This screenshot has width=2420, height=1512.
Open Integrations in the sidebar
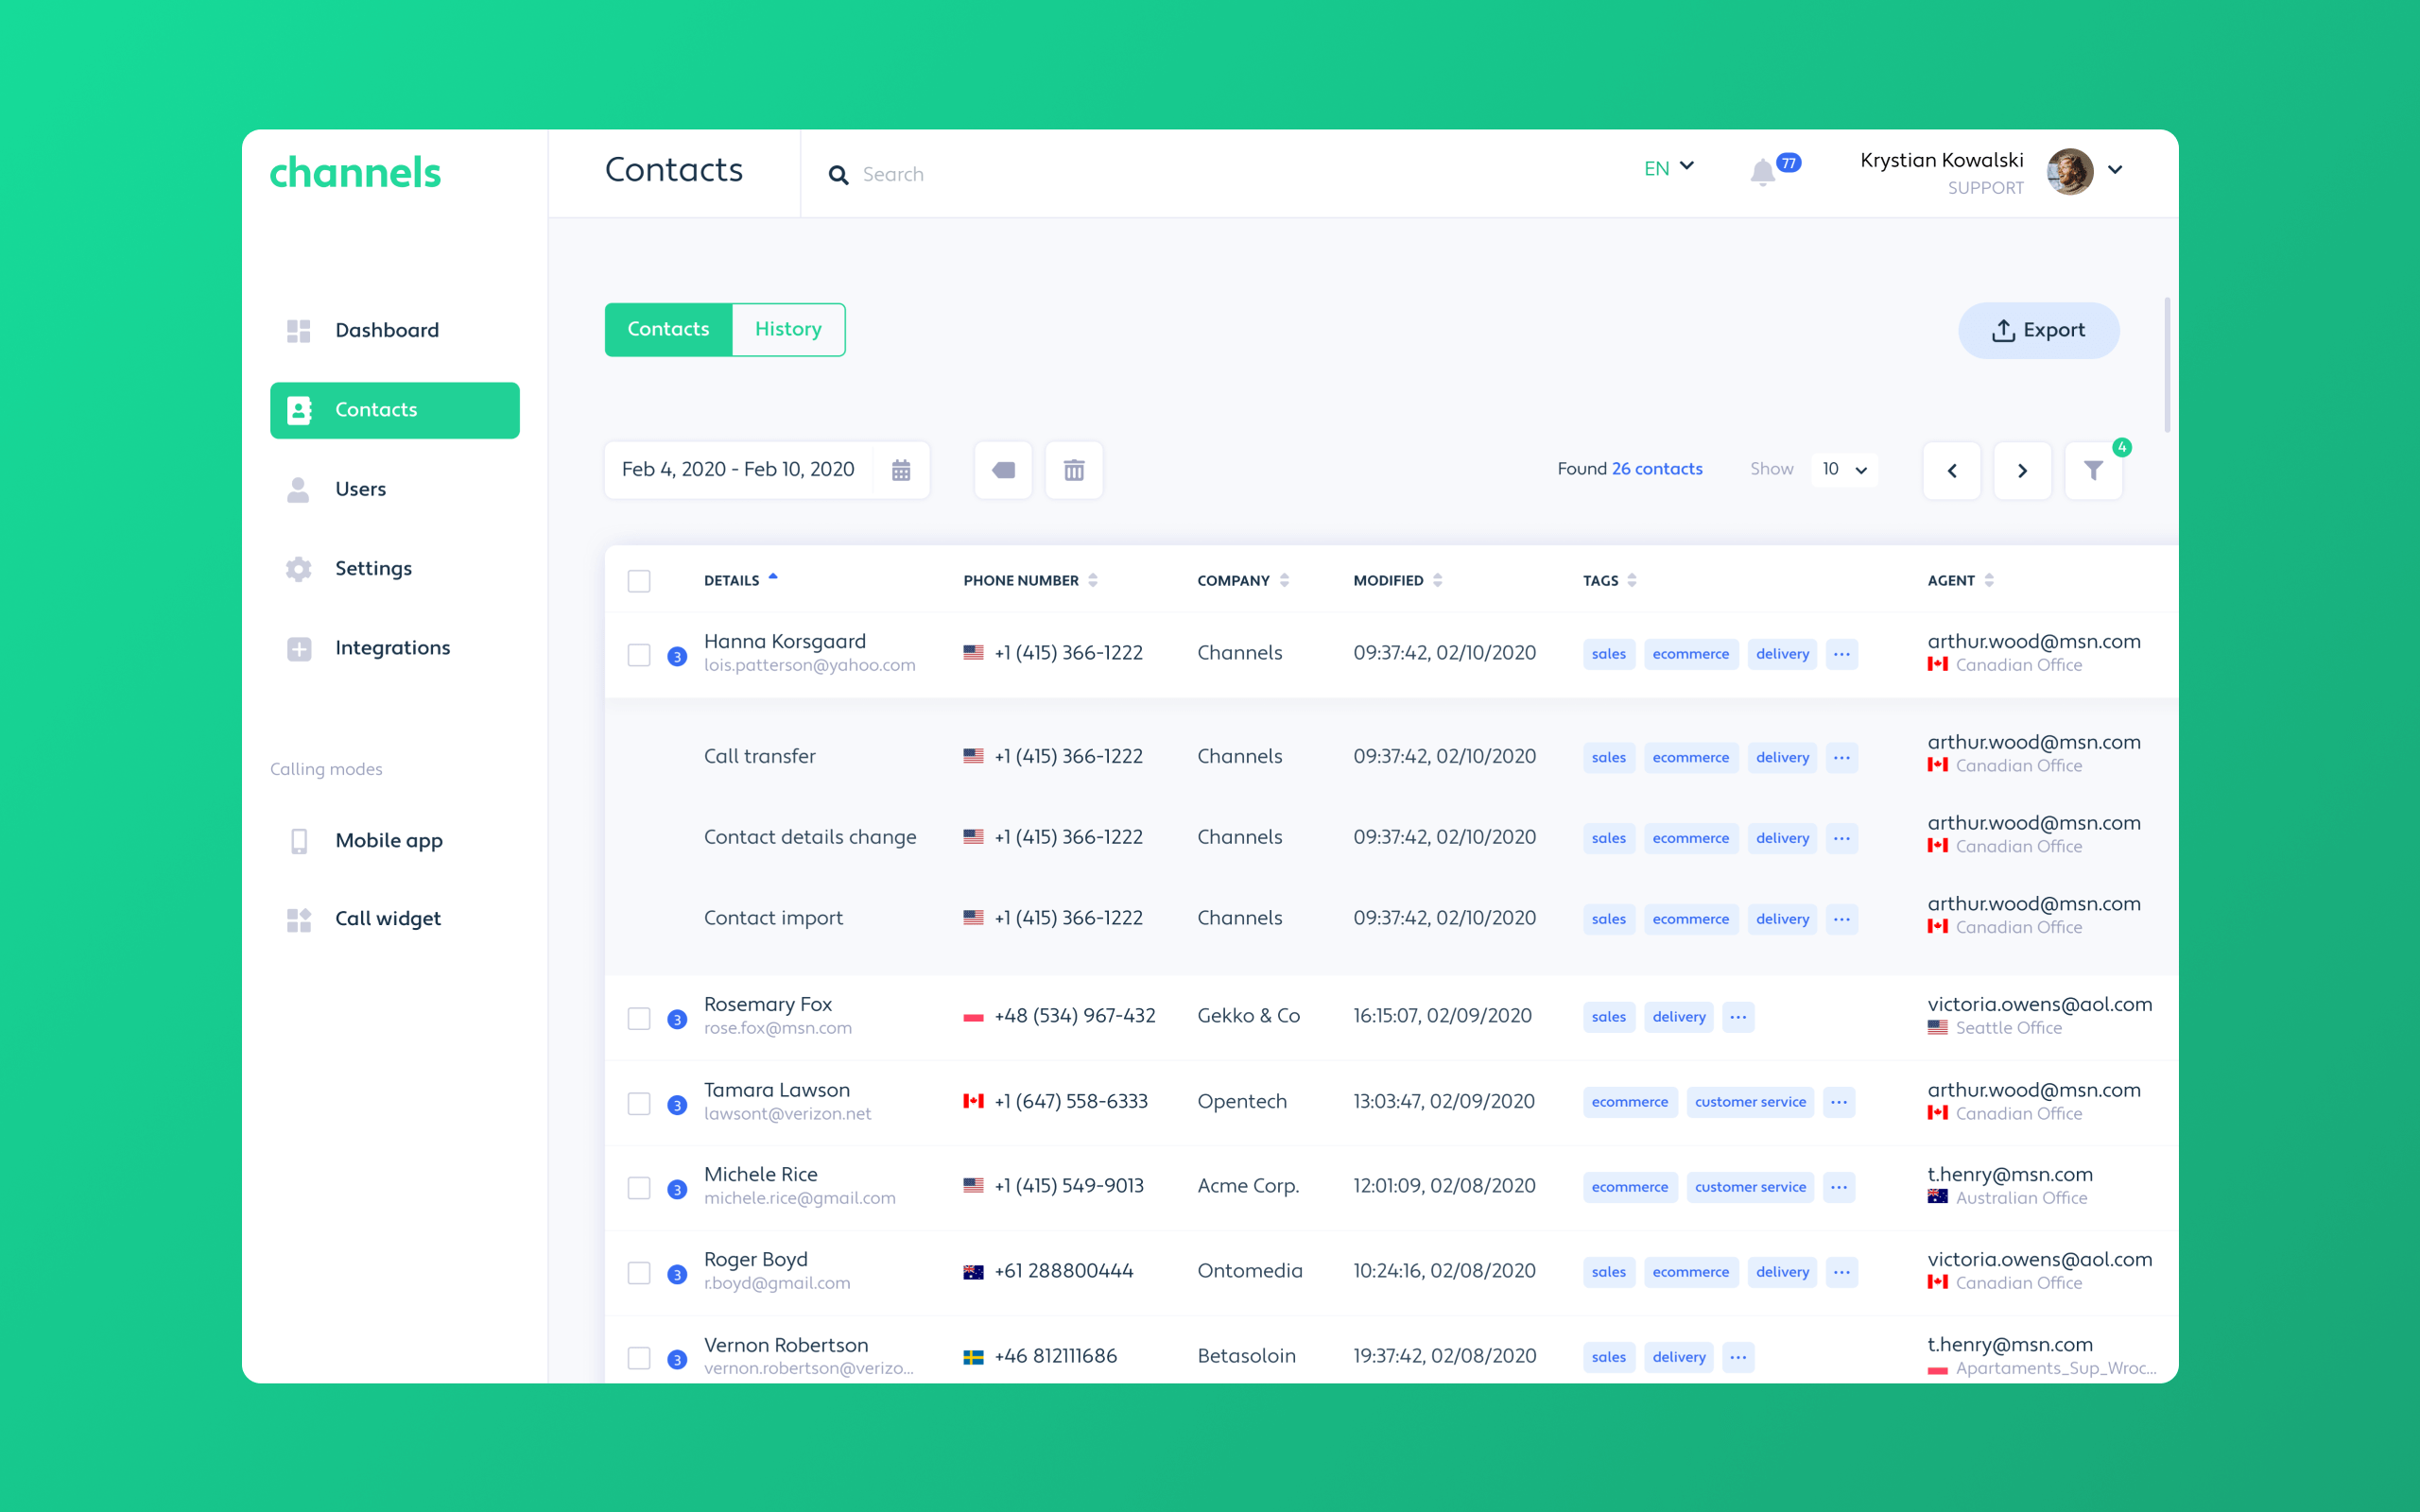392,648
